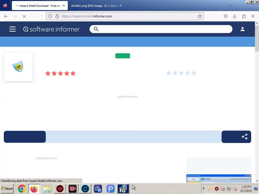Click the fifth red rating star
This screenshot has width=259, height=194.
click(73, 73)
